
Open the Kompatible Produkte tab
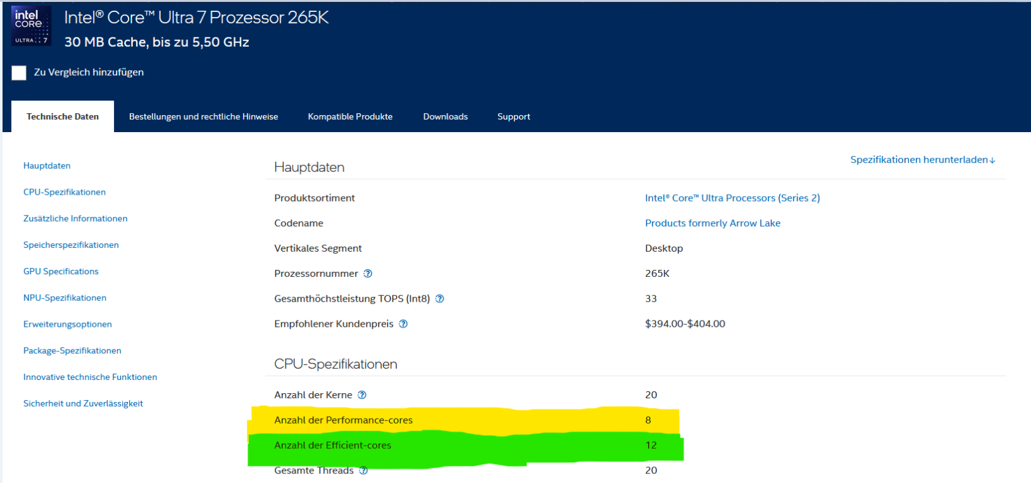pyautogui.click(x=350, y=116)
